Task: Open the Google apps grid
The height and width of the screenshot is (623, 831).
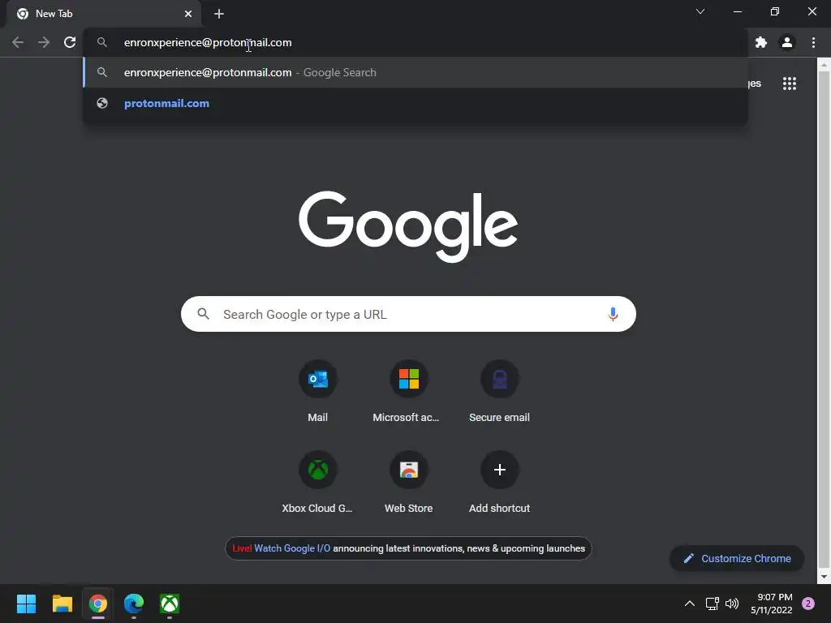Action: [790, 84]
